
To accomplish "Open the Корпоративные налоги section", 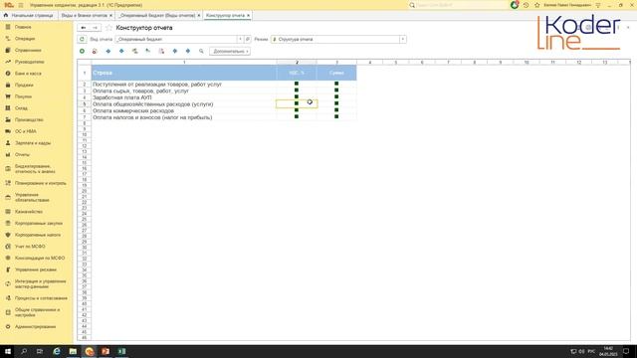I will click(x=38, y=235).
